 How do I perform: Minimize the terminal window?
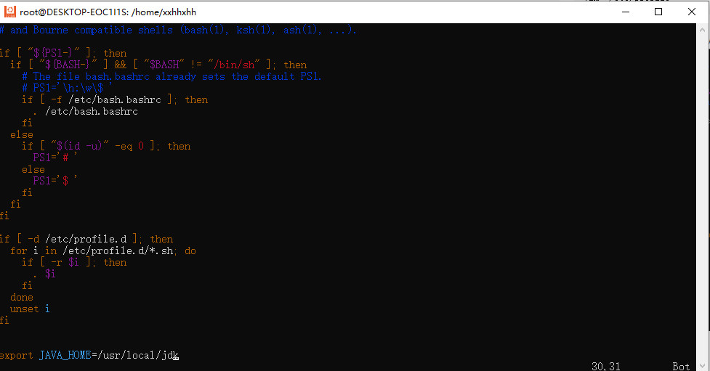pyautogui.click(x=626, y=12)
